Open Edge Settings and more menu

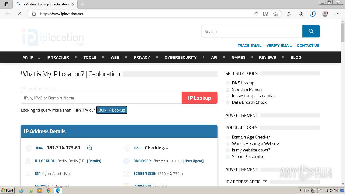(x=337, y=14)
